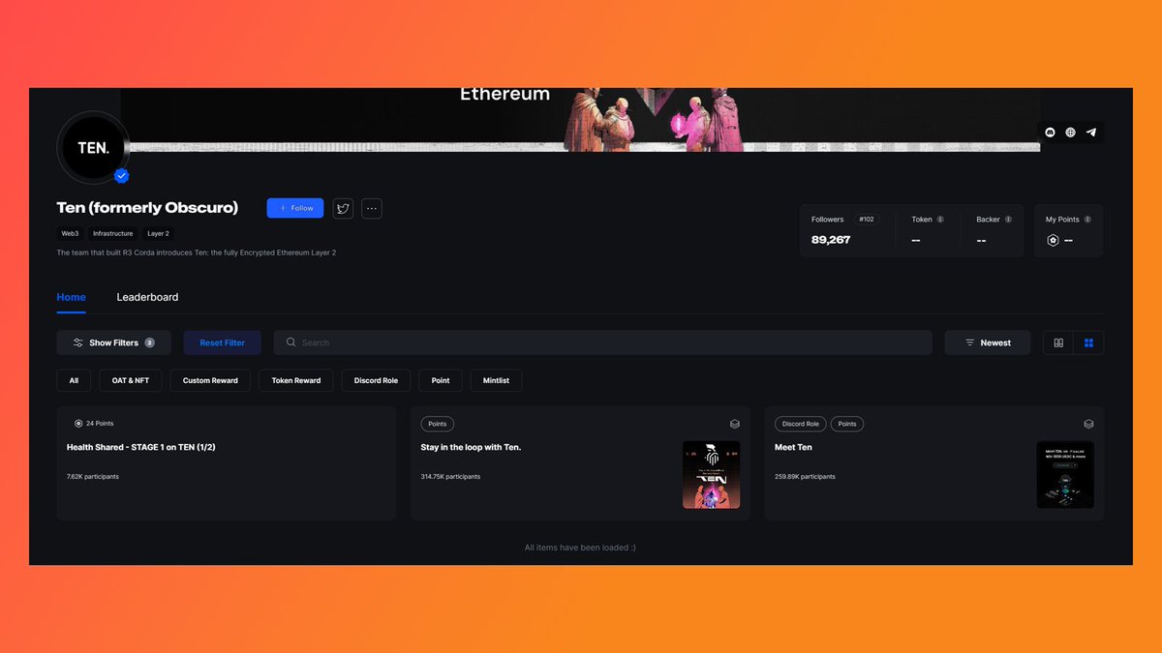
Task: Select the Point filter chip
Action: (441, 380)
